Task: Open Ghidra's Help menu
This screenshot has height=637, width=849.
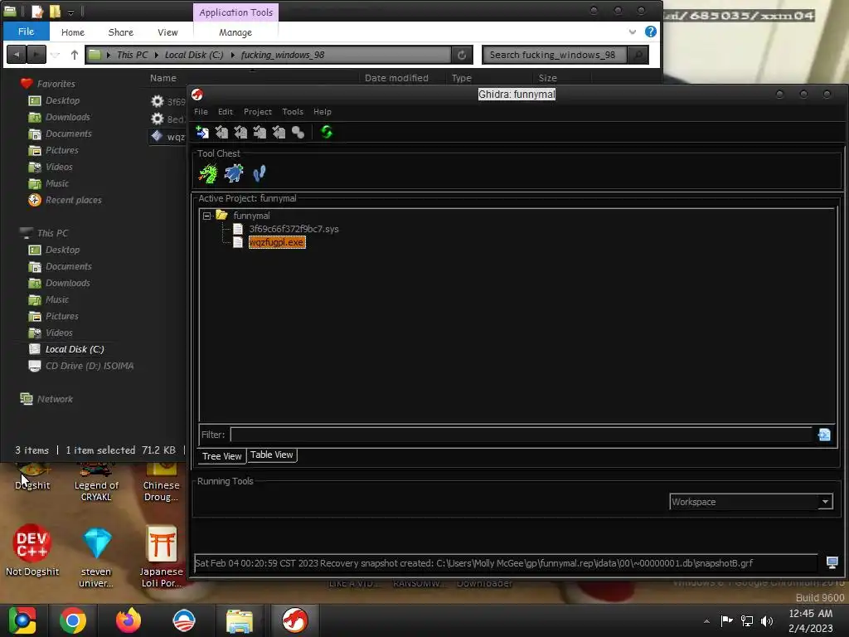Action: 323,112
